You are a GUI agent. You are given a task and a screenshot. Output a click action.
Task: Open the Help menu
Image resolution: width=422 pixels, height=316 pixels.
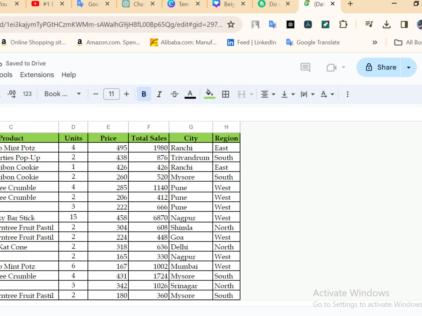69,75
